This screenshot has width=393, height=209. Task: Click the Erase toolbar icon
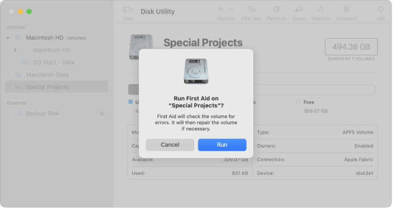click(299, 9)
